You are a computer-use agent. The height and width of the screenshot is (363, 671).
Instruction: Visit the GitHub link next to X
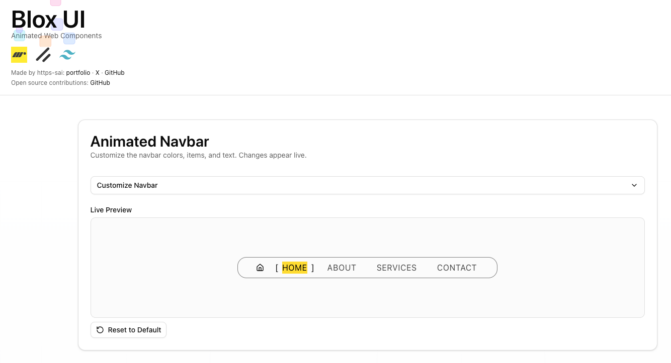pyautogui.click(x=114, y=72)
